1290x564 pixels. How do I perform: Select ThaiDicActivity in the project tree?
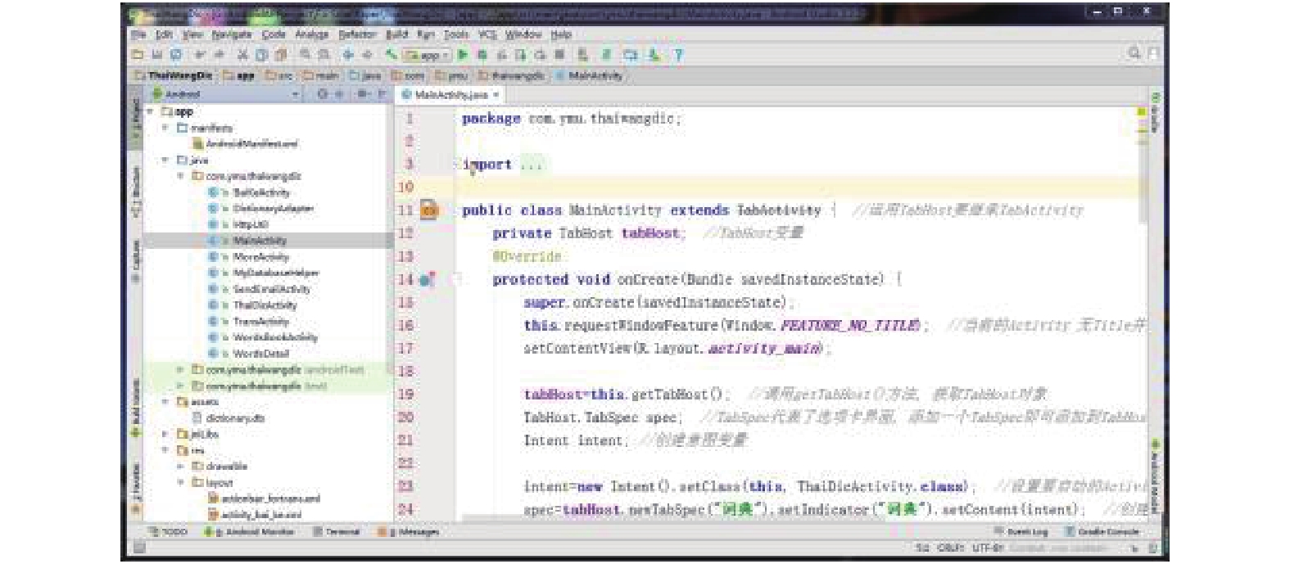pos(265,305)
